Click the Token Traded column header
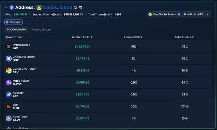 pos(14,37)
